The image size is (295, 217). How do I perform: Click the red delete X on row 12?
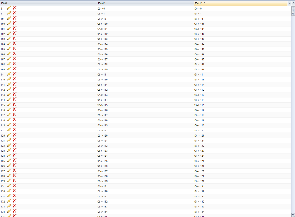(x=14, y=130)
